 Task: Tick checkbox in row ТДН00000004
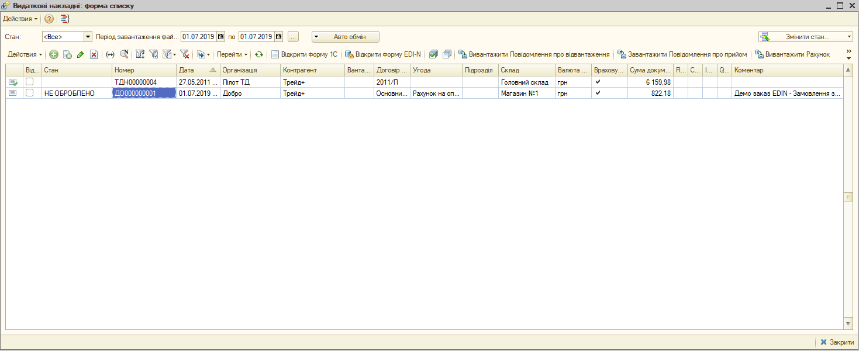[29, 82]
